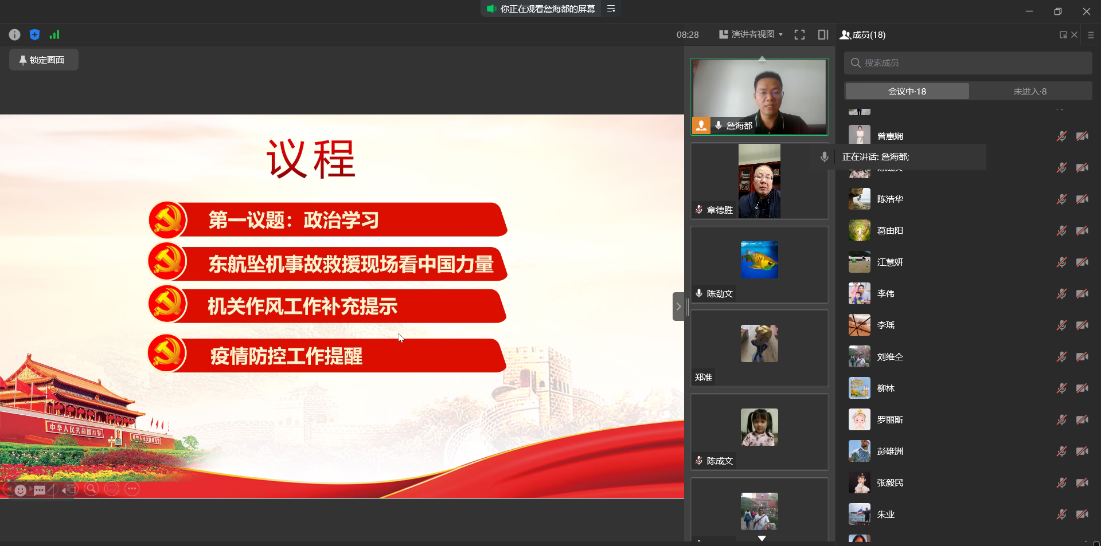Click the blue security shield icon

coord(34,35)
